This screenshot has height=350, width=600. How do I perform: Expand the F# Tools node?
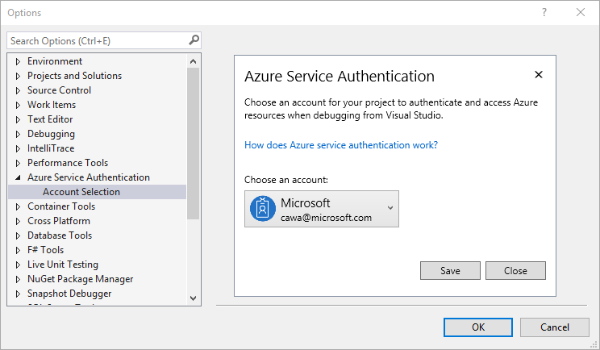[18, 251]
